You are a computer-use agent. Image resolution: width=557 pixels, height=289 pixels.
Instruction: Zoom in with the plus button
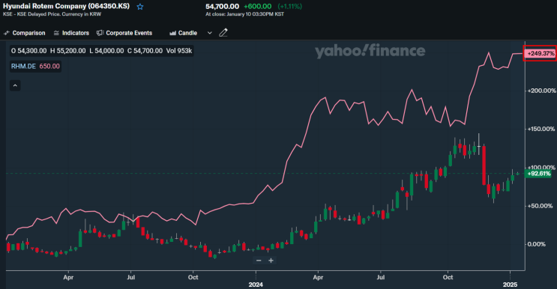tap(271, 261)
